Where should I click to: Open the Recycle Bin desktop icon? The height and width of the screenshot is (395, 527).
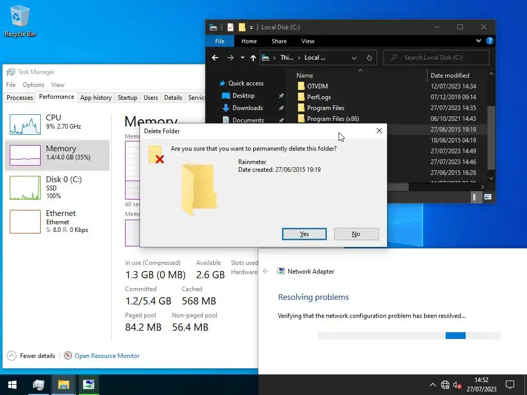(x=20, y=21)
